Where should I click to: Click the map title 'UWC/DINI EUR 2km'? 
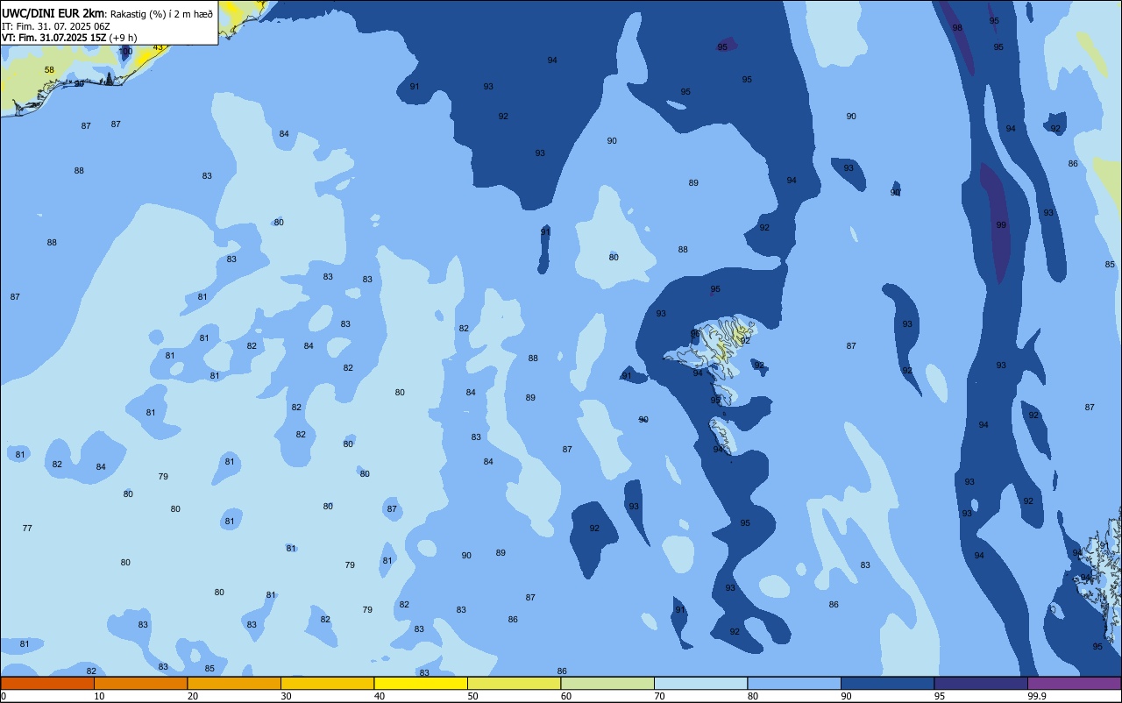(x=53, y=13)
